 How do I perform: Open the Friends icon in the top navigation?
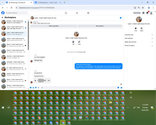[x=77, y=13]
